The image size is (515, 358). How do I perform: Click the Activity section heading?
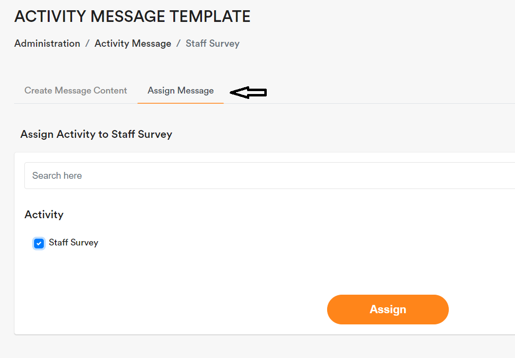pyautogui.click(x=44, y=214)
